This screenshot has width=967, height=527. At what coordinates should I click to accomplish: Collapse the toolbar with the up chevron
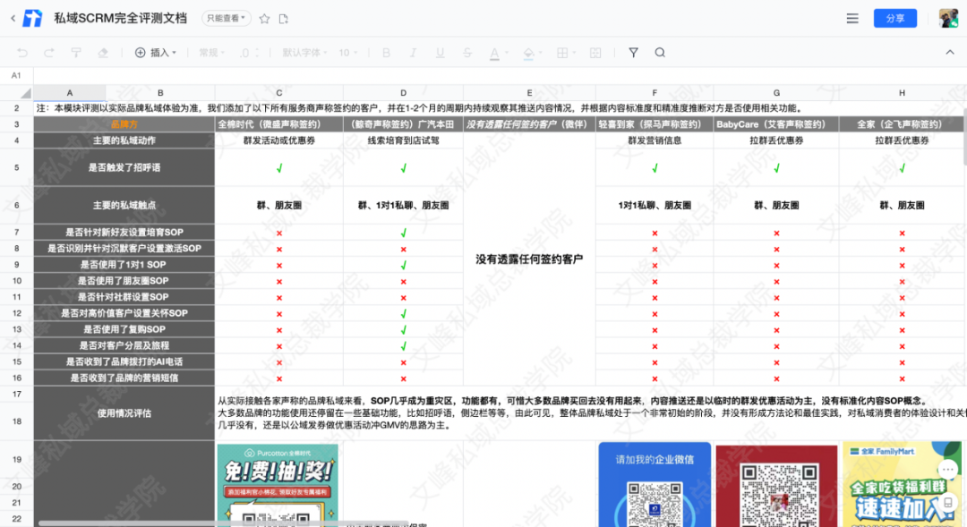(x=950, y=53)
